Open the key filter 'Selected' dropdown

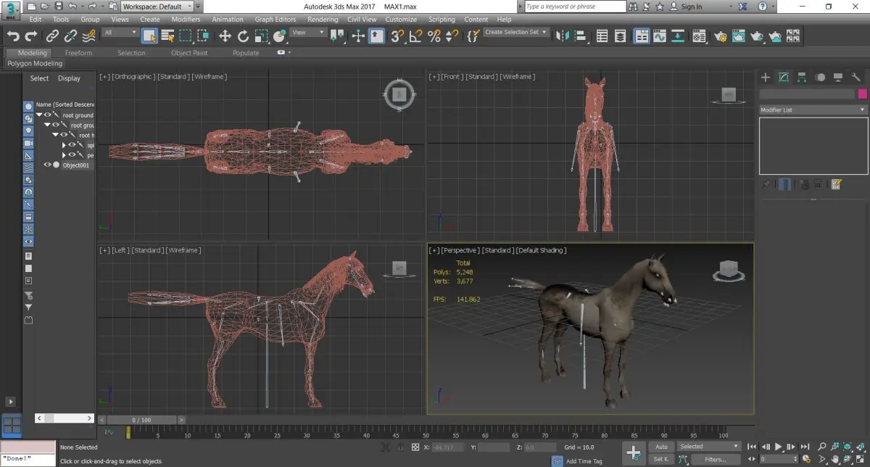[708, 447]
